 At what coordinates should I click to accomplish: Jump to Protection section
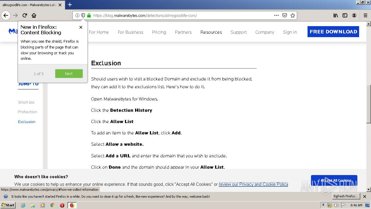pyautogui.click(x=28, y=112)
